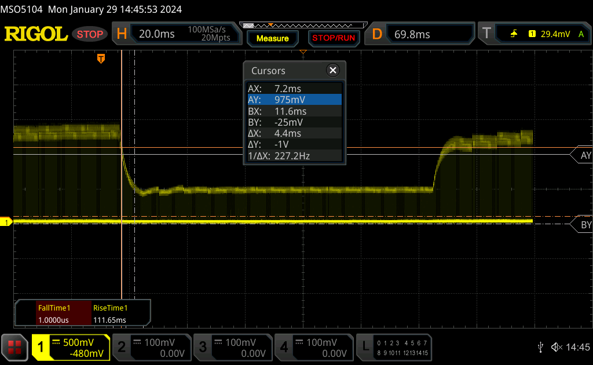Turn on channel 3
The width and height of the screenshot is (593, 365).
232,347
